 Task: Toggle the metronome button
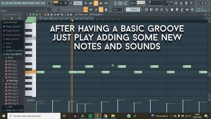coord(86,3)
